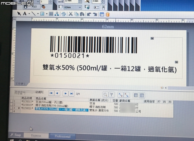Click the 容量 column header
The width and height of the screenshot is (194, 141).
(x=115, y=101)
